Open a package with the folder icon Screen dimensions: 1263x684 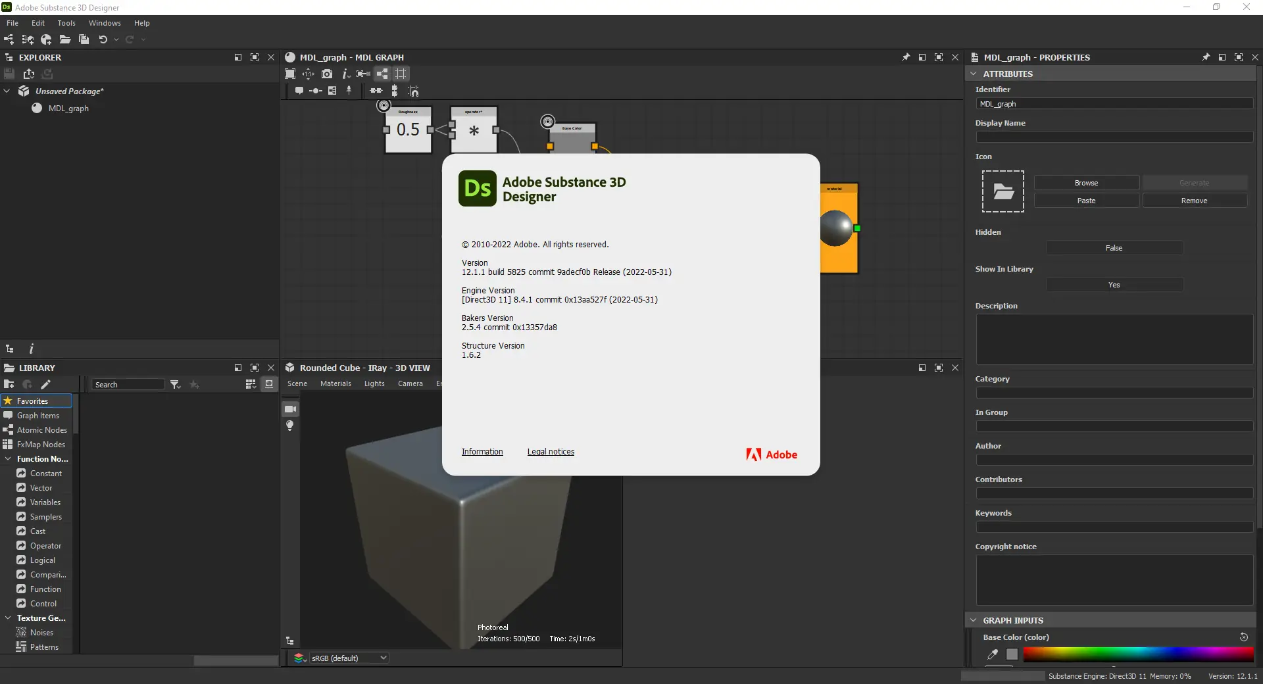tap(64, 39)
